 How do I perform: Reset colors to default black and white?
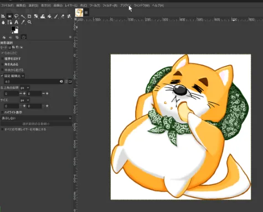(12, 33)
